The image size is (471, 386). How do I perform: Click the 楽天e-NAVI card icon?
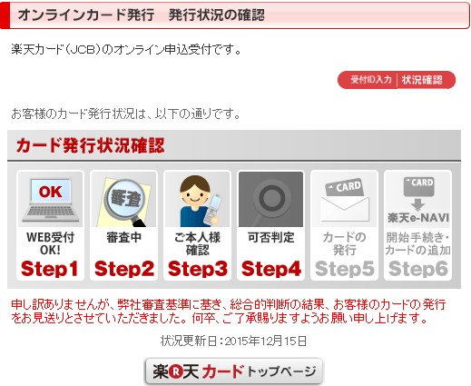pos(417,199)
